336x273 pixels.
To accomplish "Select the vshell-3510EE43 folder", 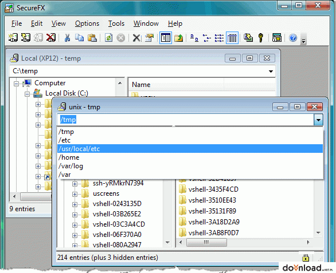I will click(212, 200).
